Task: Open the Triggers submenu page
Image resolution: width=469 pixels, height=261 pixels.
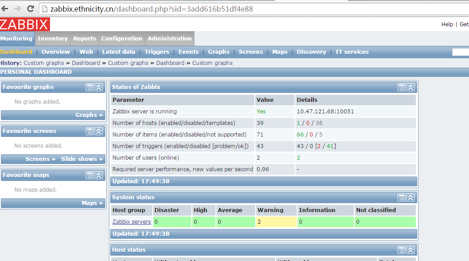Action: (157, 52)
